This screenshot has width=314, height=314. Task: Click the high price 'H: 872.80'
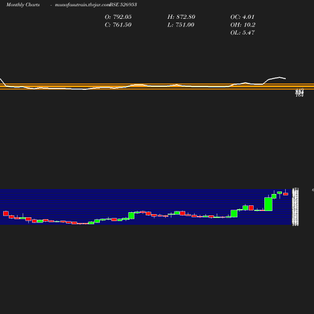181,17
